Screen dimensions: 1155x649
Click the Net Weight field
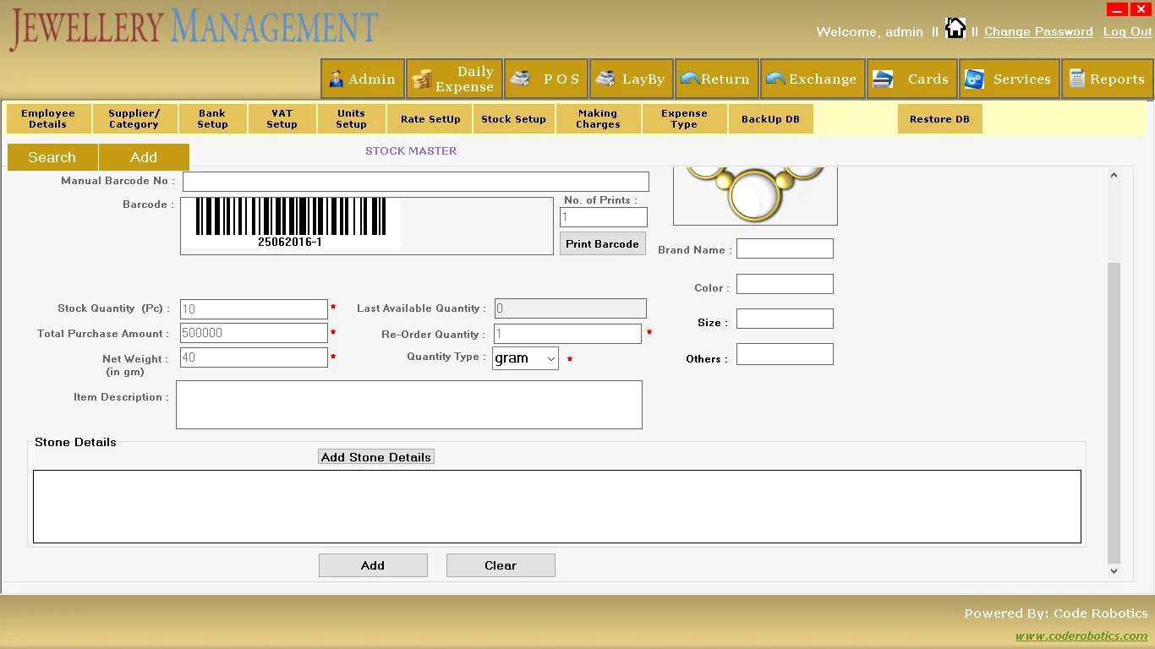(254, 357)
